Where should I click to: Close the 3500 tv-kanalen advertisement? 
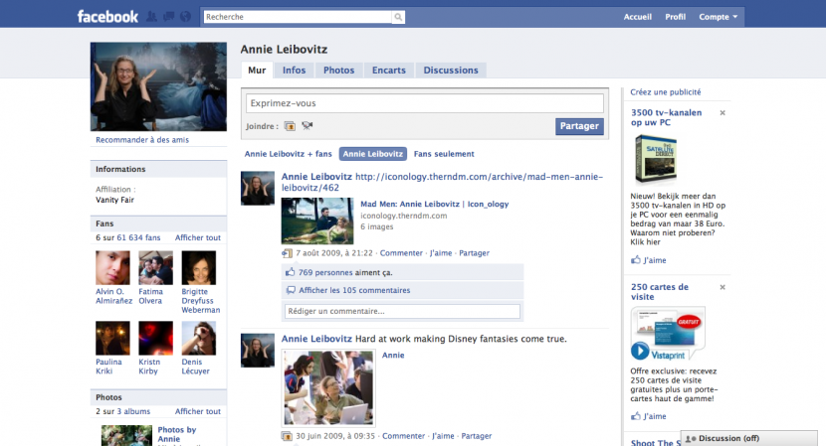tap(723, 112)
